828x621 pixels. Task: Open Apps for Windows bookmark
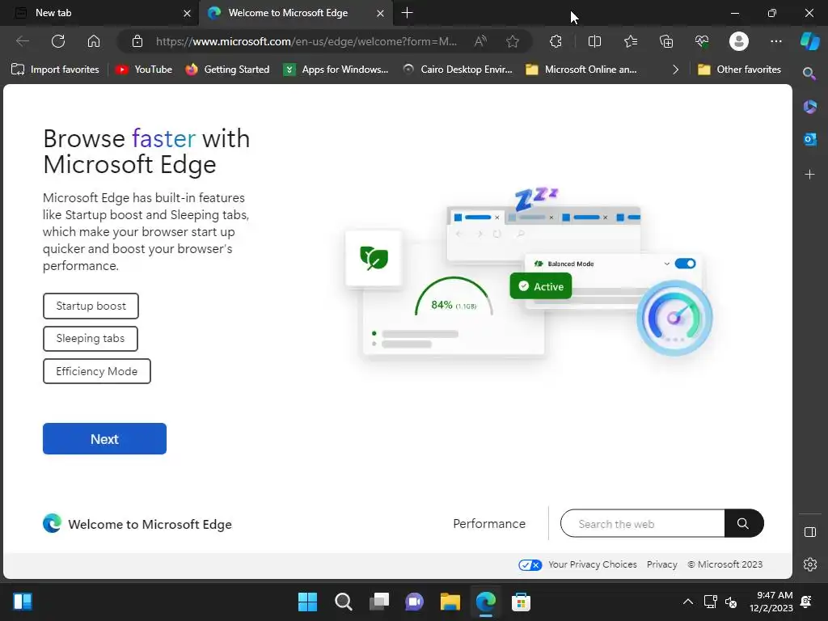(336, 70)
